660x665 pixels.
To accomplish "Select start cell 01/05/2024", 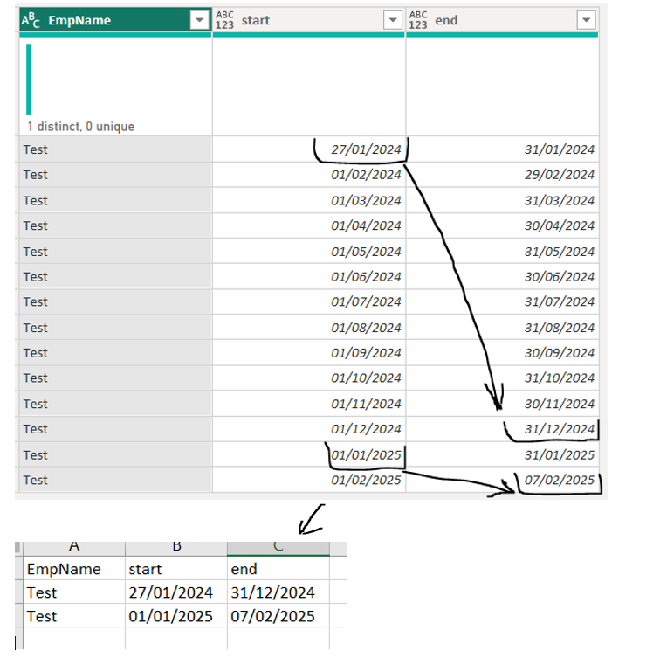I will point(309,251).
